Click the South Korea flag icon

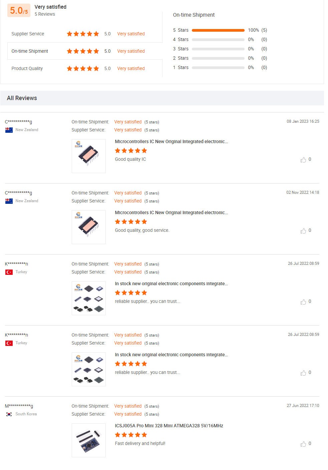pyautogui.click(x=9, y=414)
